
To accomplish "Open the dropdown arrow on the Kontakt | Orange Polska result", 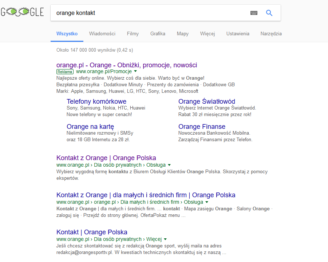I will point(165,239).
